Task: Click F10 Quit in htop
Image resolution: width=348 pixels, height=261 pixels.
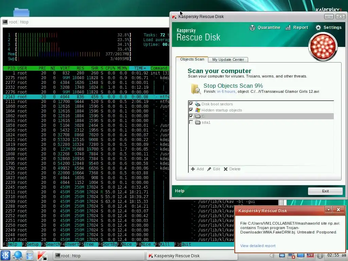Action: point(182,244)
